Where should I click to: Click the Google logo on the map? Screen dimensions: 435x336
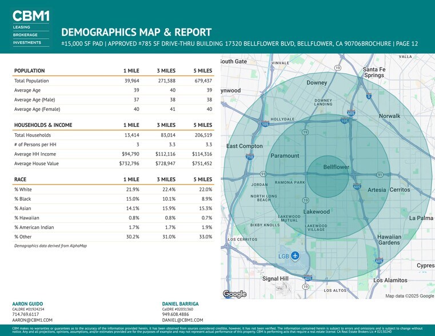click(x=234, y=294)
